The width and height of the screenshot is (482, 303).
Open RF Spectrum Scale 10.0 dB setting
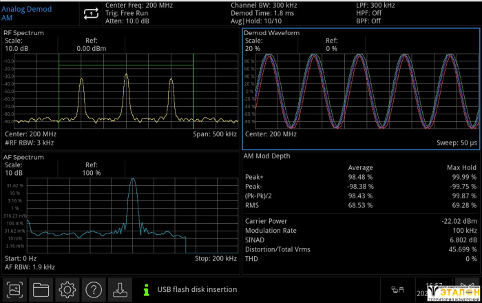(x=17, y=49)
